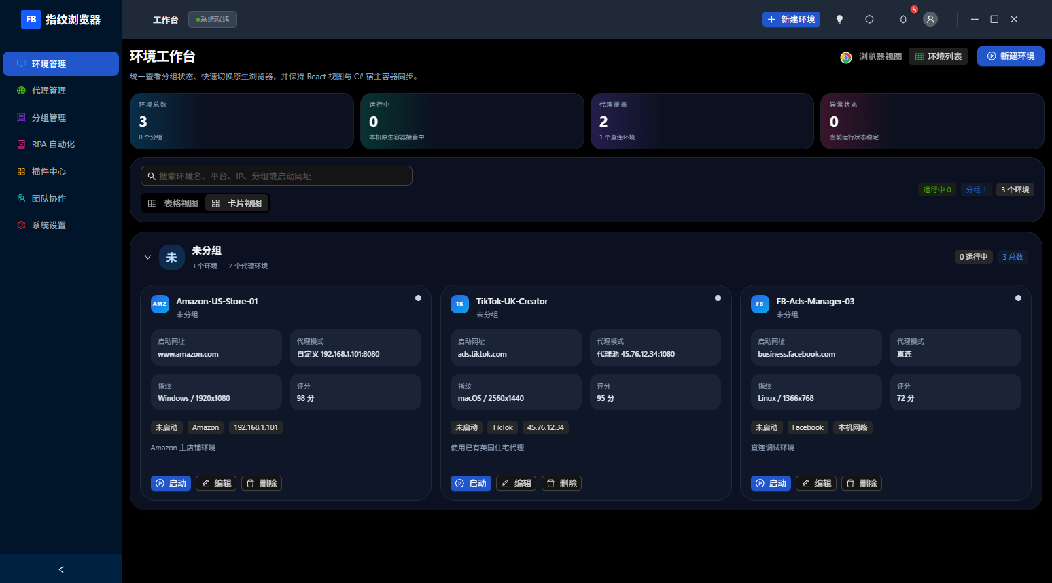Toggle the environment list (环境列表) view
This screenshot has height=583, width=1052.
pyautogui.click(x=939, y=56)
